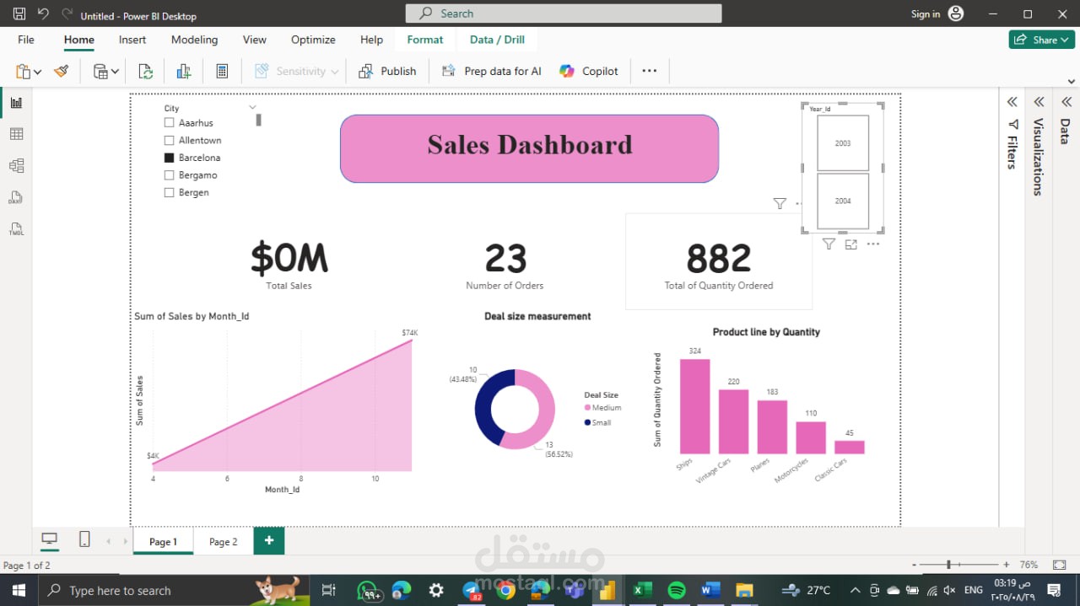Click the Redo arrow in title bar
The image size is (1080, 606).
point(67,14)
